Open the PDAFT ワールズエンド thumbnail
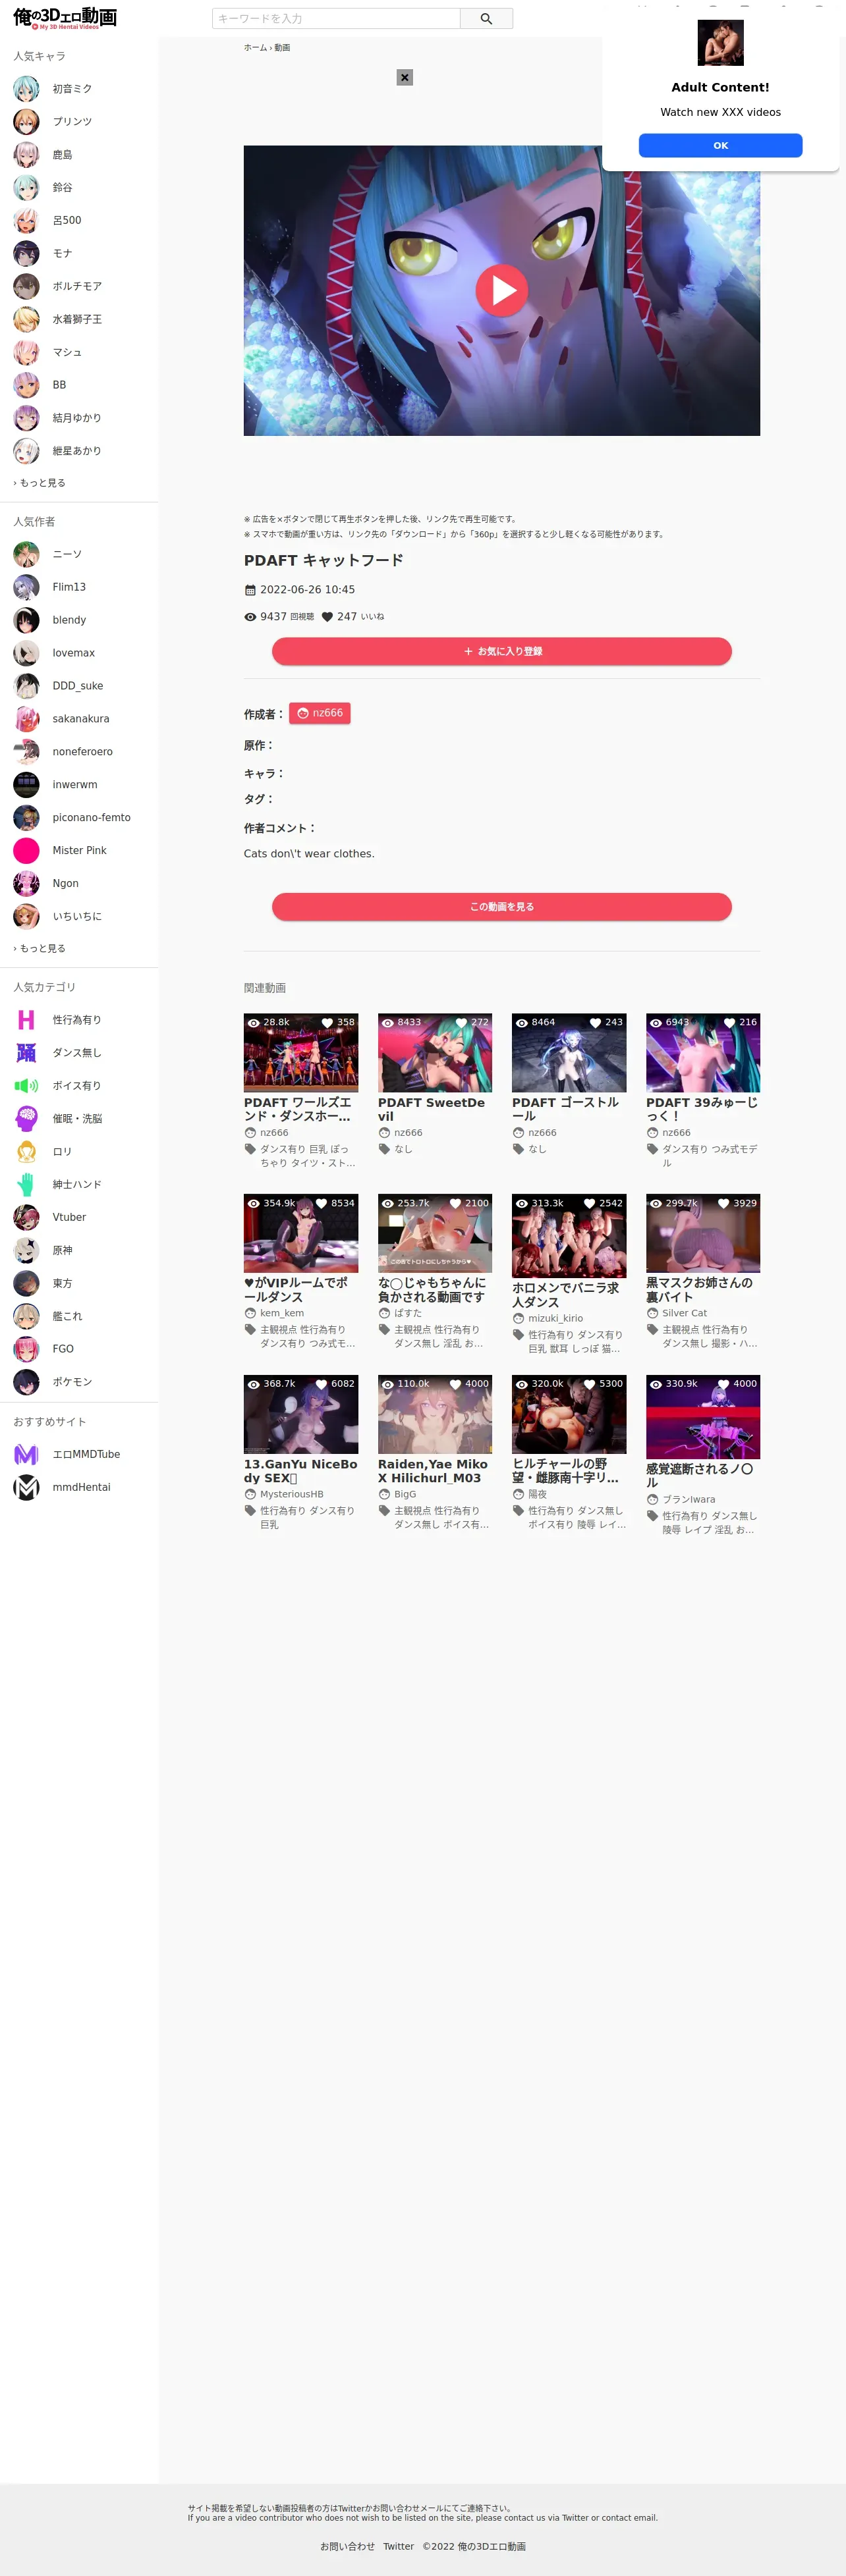The image size is (846, 2576). coord(300,1053)
